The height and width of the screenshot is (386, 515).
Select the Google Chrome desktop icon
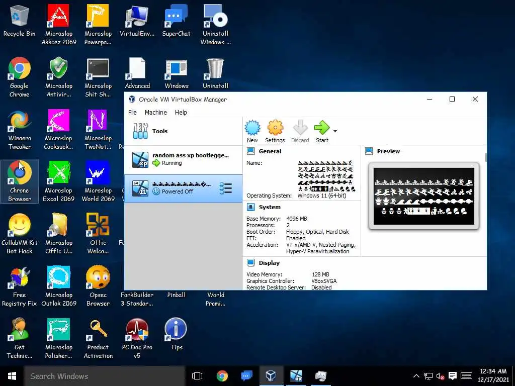20,77
